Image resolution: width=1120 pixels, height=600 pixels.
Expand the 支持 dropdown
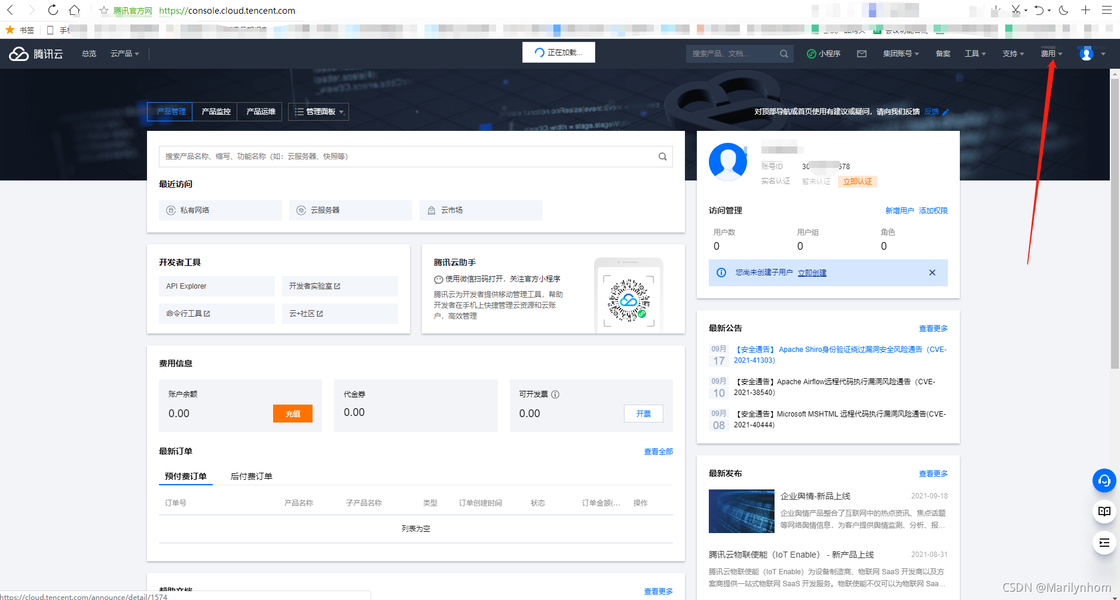click(1013, 54)
